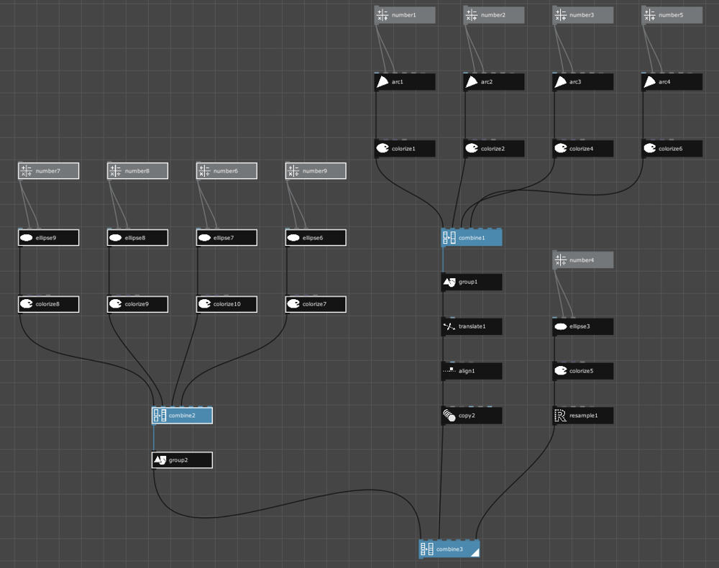Click the 'resample1' node label
The width and height of the screenshot is (719, 568).
[x=584, y=416]
